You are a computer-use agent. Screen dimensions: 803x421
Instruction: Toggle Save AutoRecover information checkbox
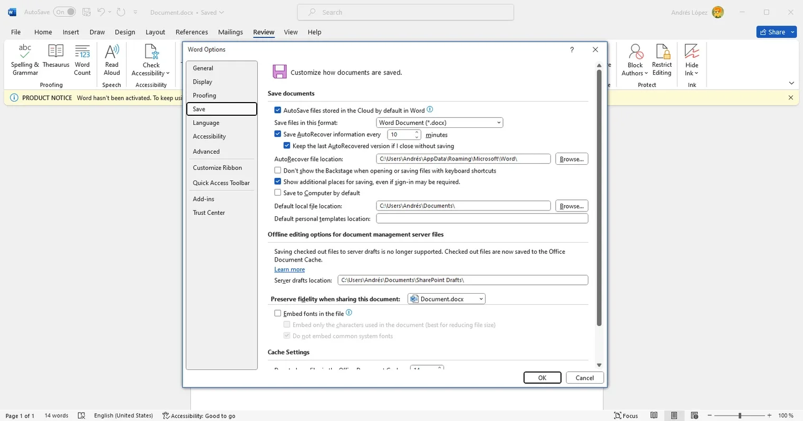click(x=278, y=134)
